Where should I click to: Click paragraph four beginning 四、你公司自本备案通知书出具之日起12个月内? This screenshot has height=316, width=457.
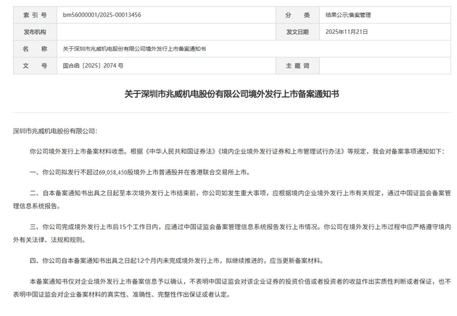pos(177,261)
